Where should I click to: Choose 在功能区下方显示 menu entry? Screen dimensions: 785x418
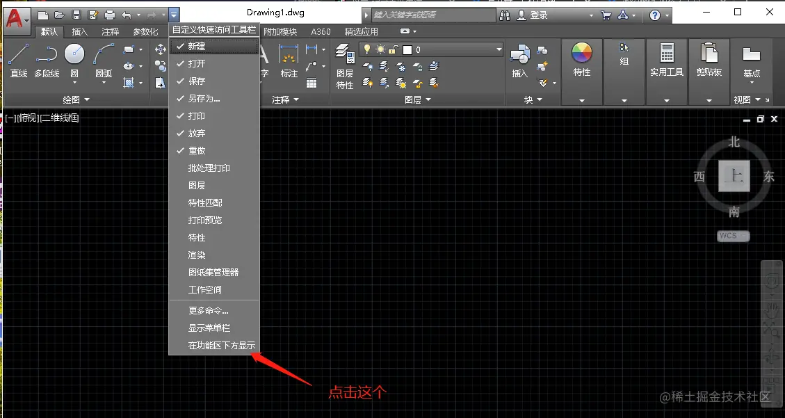click(214, 346)
